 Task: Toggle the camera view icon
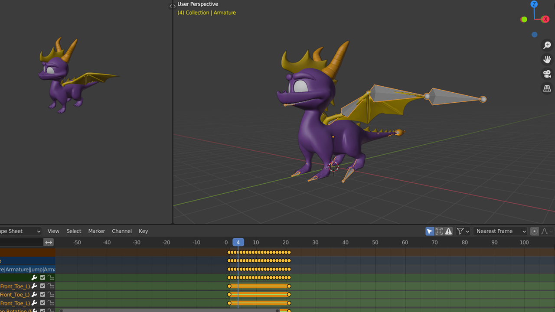(x=547, y=74)
